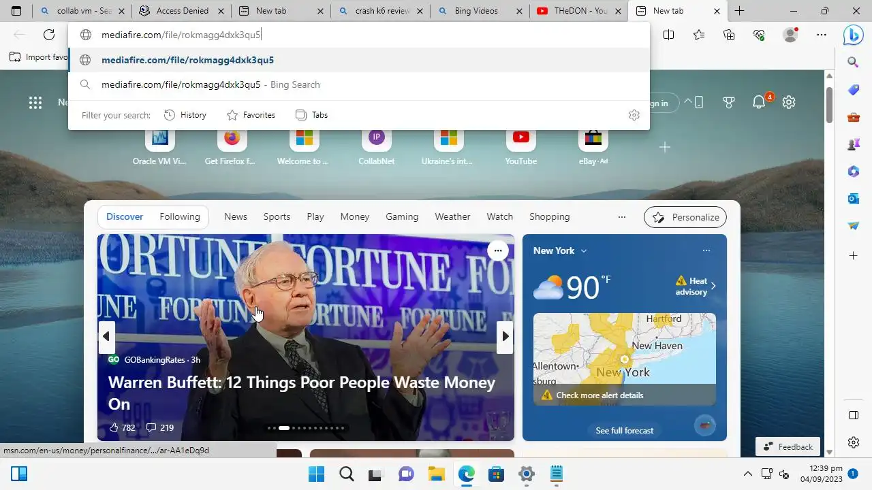Viewport: 872px width, 490px height.
Task: Open more feed categories ellipsis
Action: (x=621, y=217)
